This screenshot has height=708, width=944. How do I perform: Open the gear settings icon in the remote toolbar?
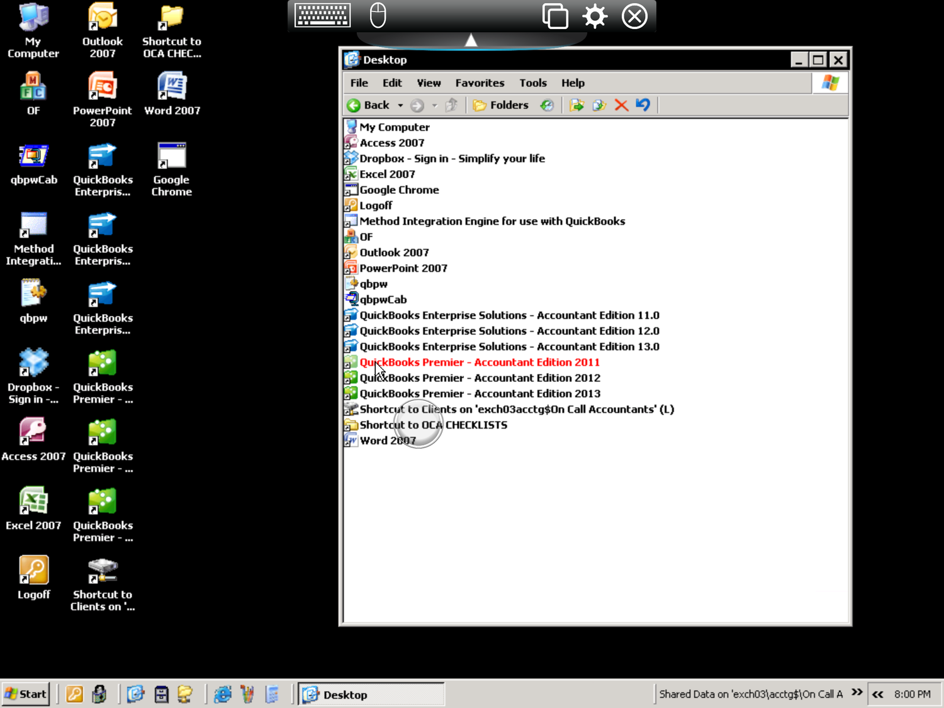click(595, 16)
